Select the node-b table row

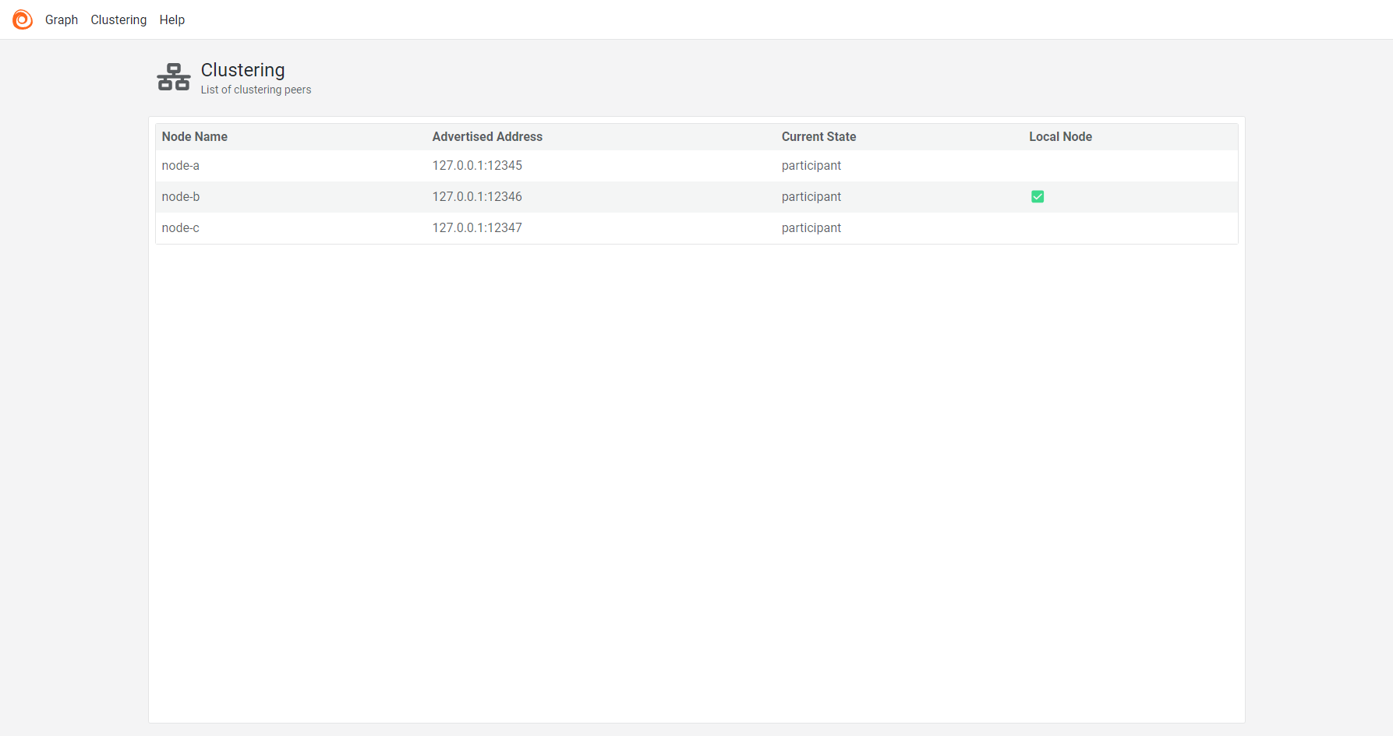546,196
